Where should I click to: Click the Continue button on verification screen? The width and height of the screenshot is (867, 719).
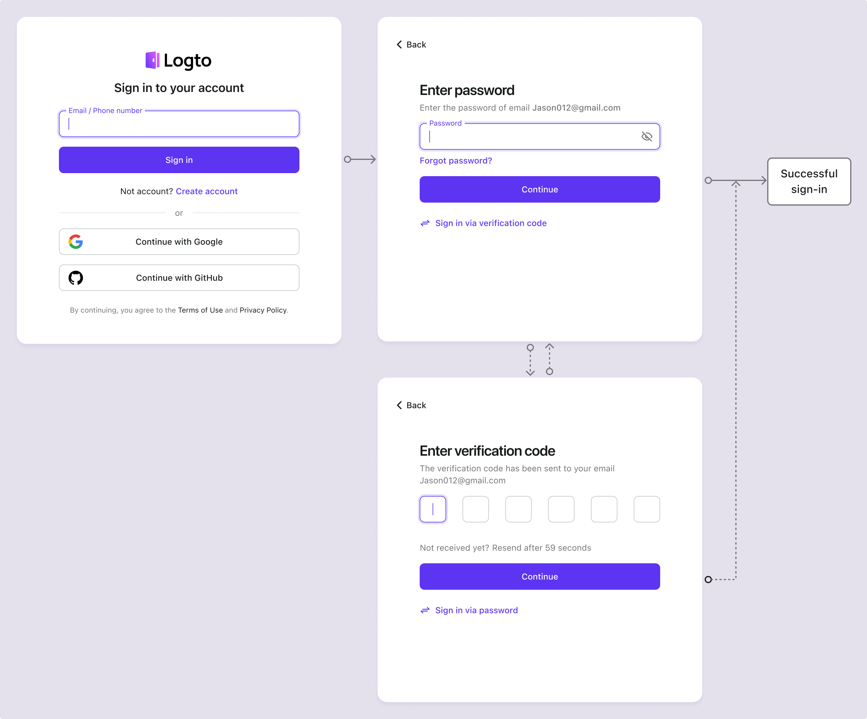click(x=539, y=577)
